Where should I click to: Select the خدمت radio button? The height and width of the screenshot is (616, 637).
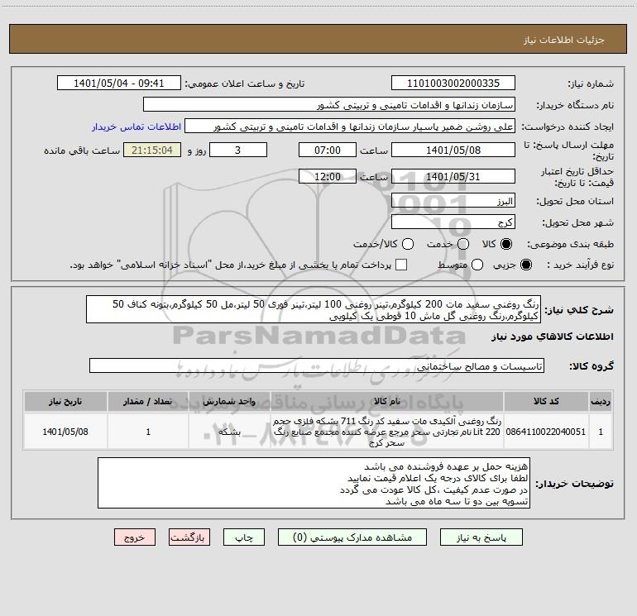[x=463, y=244]
